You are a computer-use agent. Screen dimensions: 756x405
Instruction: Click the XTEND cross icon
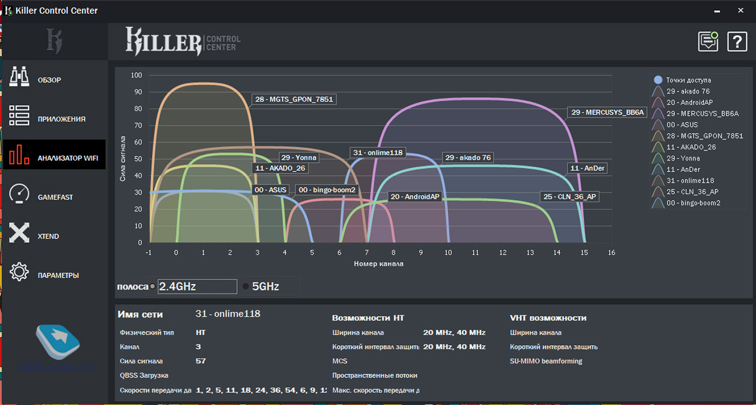pos(19,232)
